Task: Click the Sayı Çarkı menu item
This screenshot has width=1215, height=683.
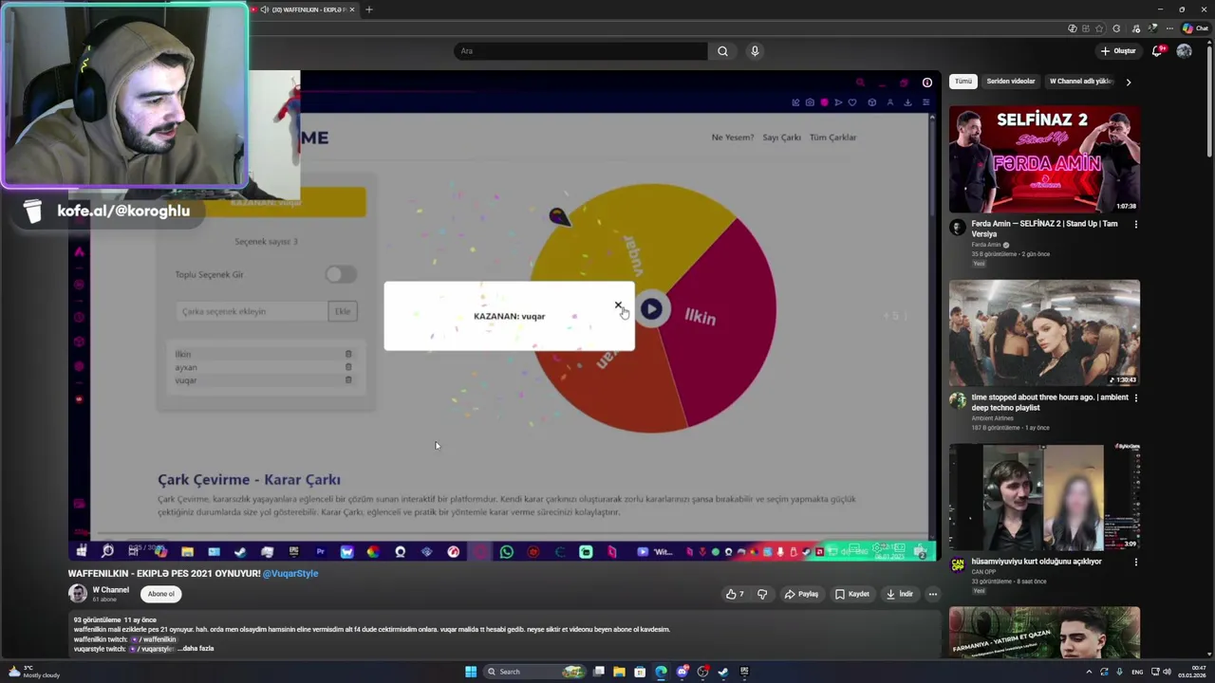Action: [x=782, y=138]
